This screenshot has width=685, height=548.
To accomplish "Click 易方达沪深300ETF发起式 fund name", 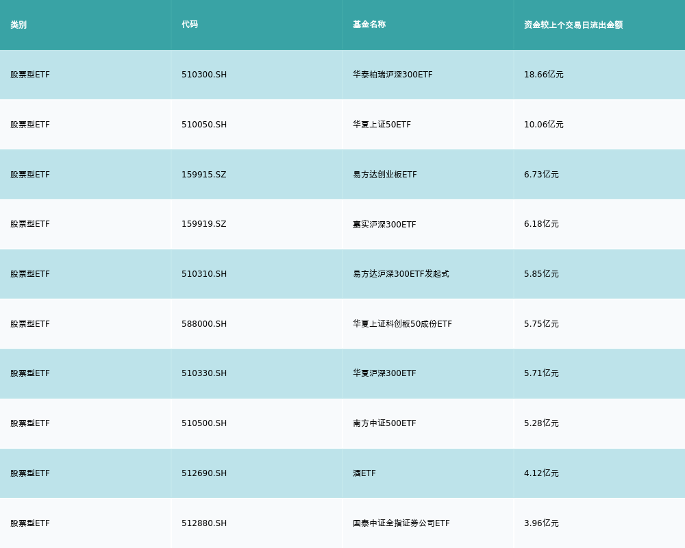I will tap(401, 274).
